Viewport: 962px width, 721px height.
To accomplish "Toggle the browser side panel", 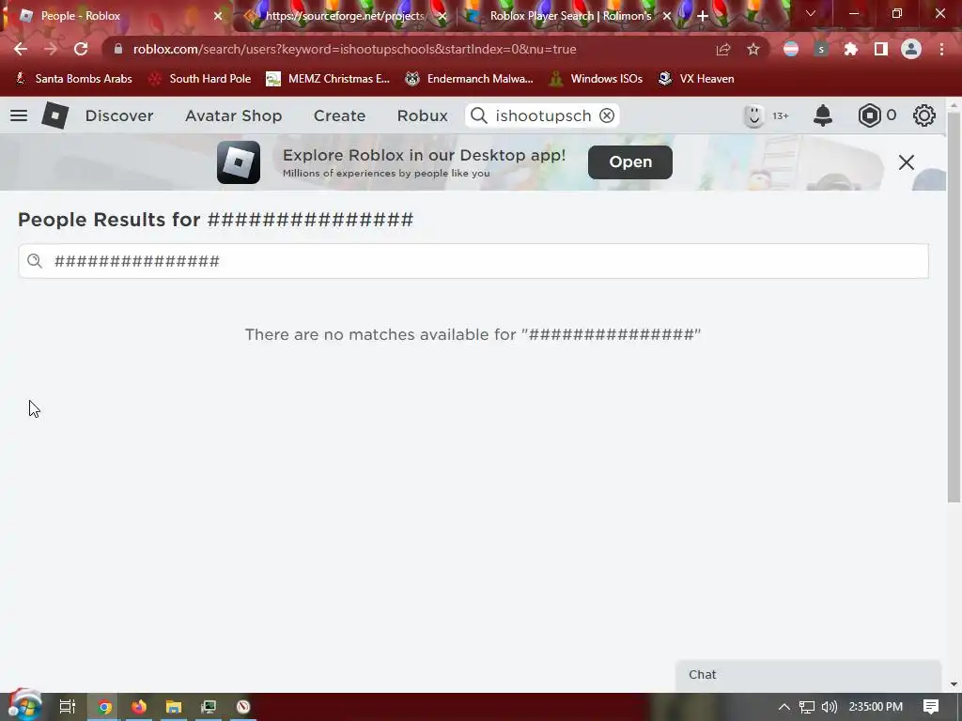I will pyautogui.click(x=881, y=49).
